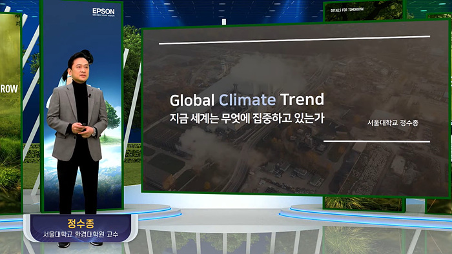
Task: Click the slide credit '서울대학교 정수종'
Action: 393,123
